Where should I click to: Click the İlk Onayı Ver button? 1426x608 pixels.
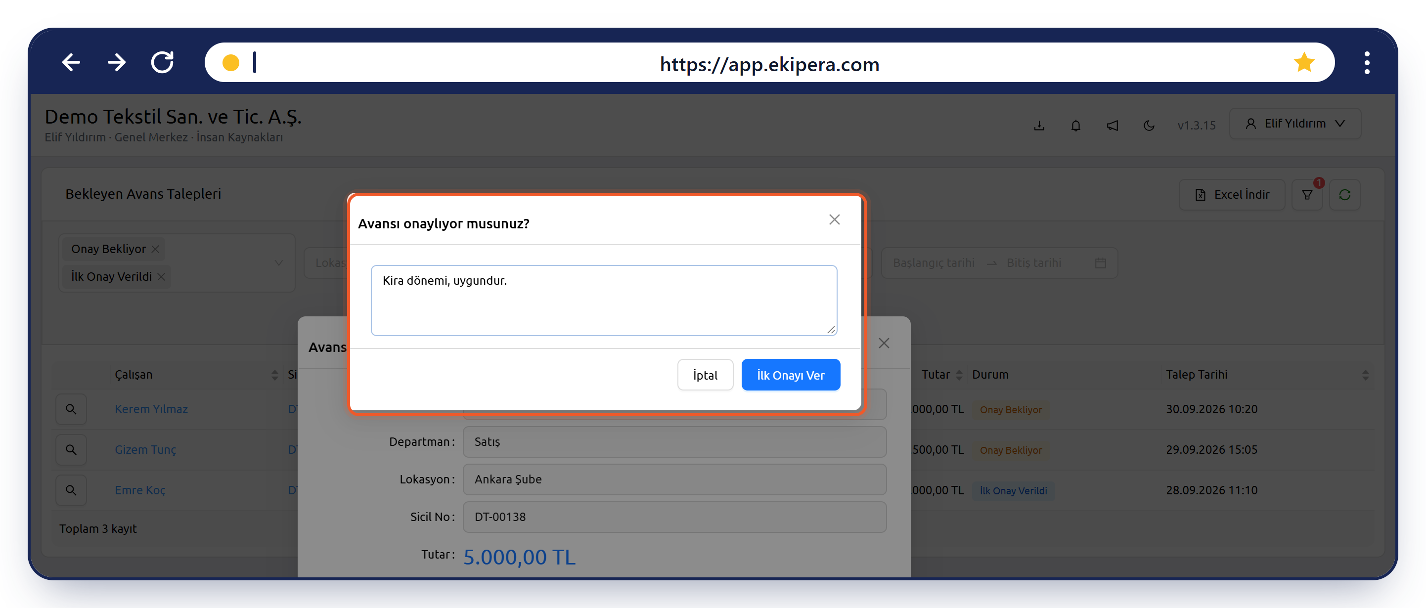pyautogui.click(x=791, y=375)
